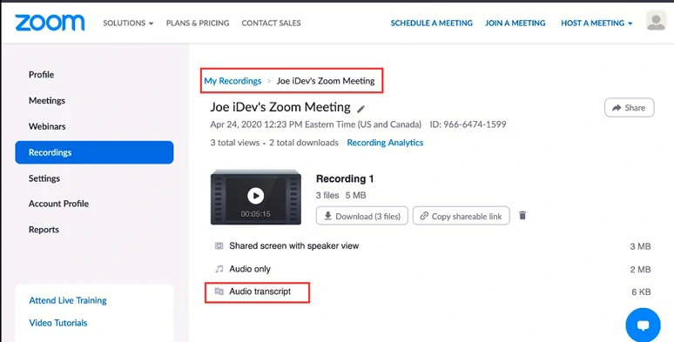Expand the Solutions dropdown

128,23
